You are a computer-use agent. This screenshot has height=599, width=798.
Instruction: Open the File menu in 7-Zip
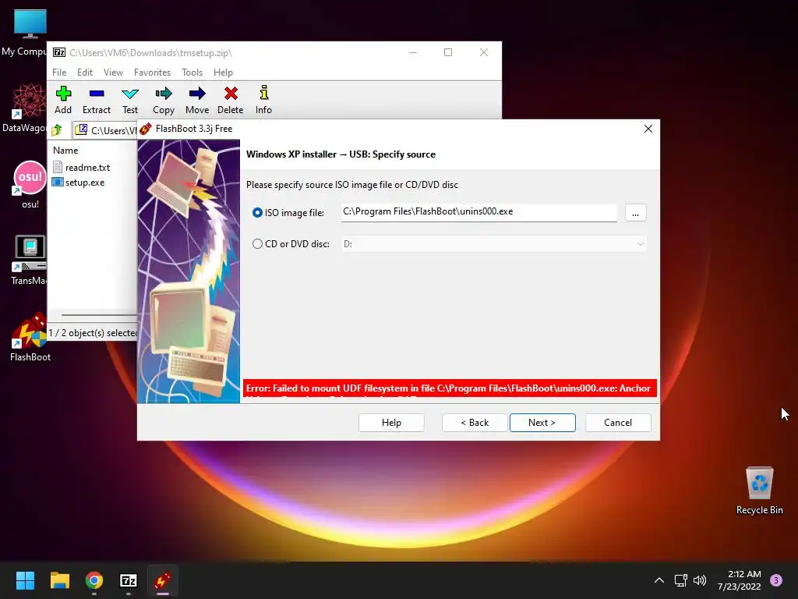tap(59, 73)
